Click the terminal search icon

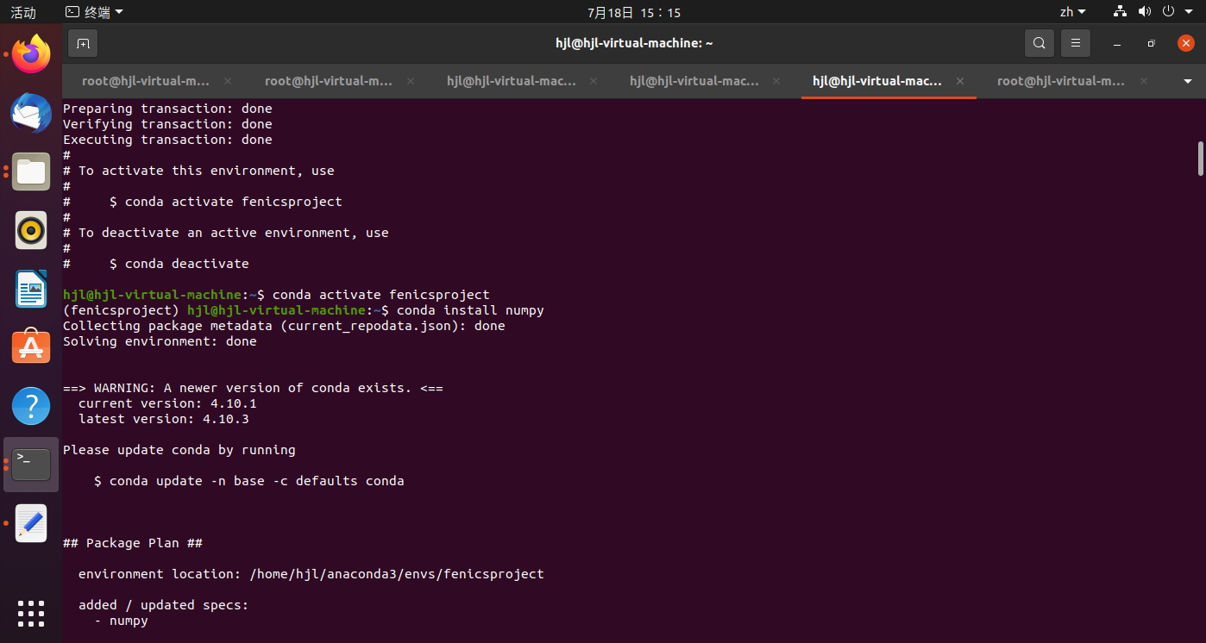pos(1039,42)
